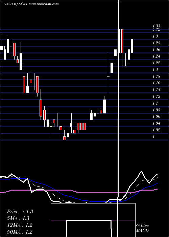Click the 1.16 price axis label
Viewport: 169px width, 237px height.
pyautogui.click(x=156, y=83)
